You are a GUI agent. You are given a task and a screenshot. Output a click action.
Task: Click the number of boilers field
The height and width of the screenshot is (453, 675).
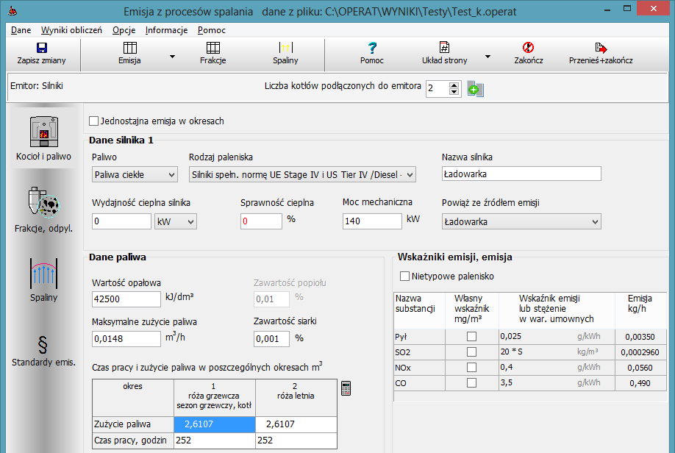[x=438, y=89]
